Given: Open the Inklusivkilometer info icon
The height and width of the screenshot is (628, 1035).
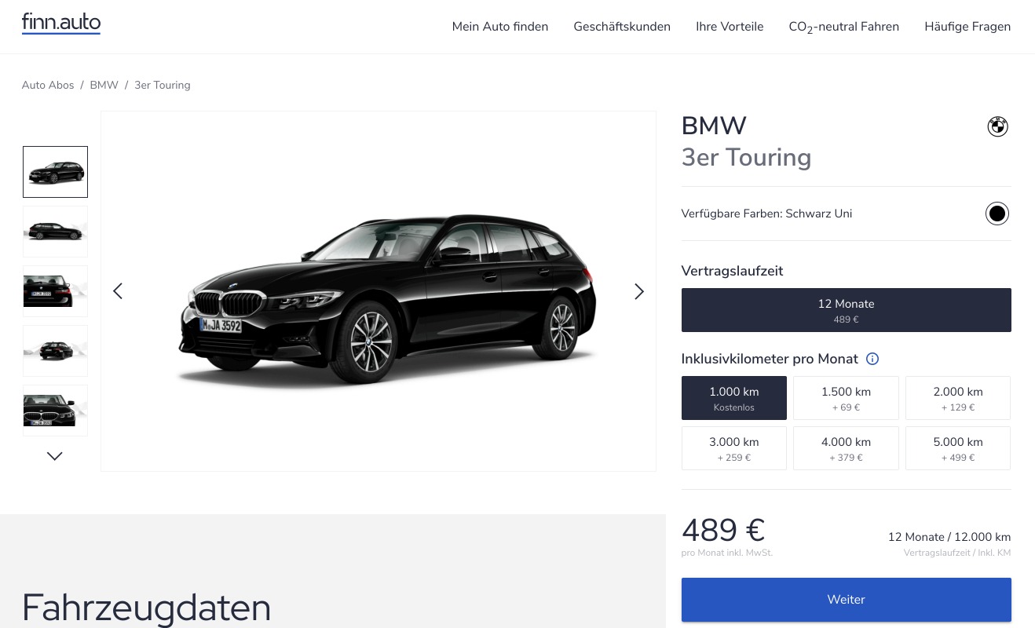Looking at the screenshot, I should (x=872, y=359).
